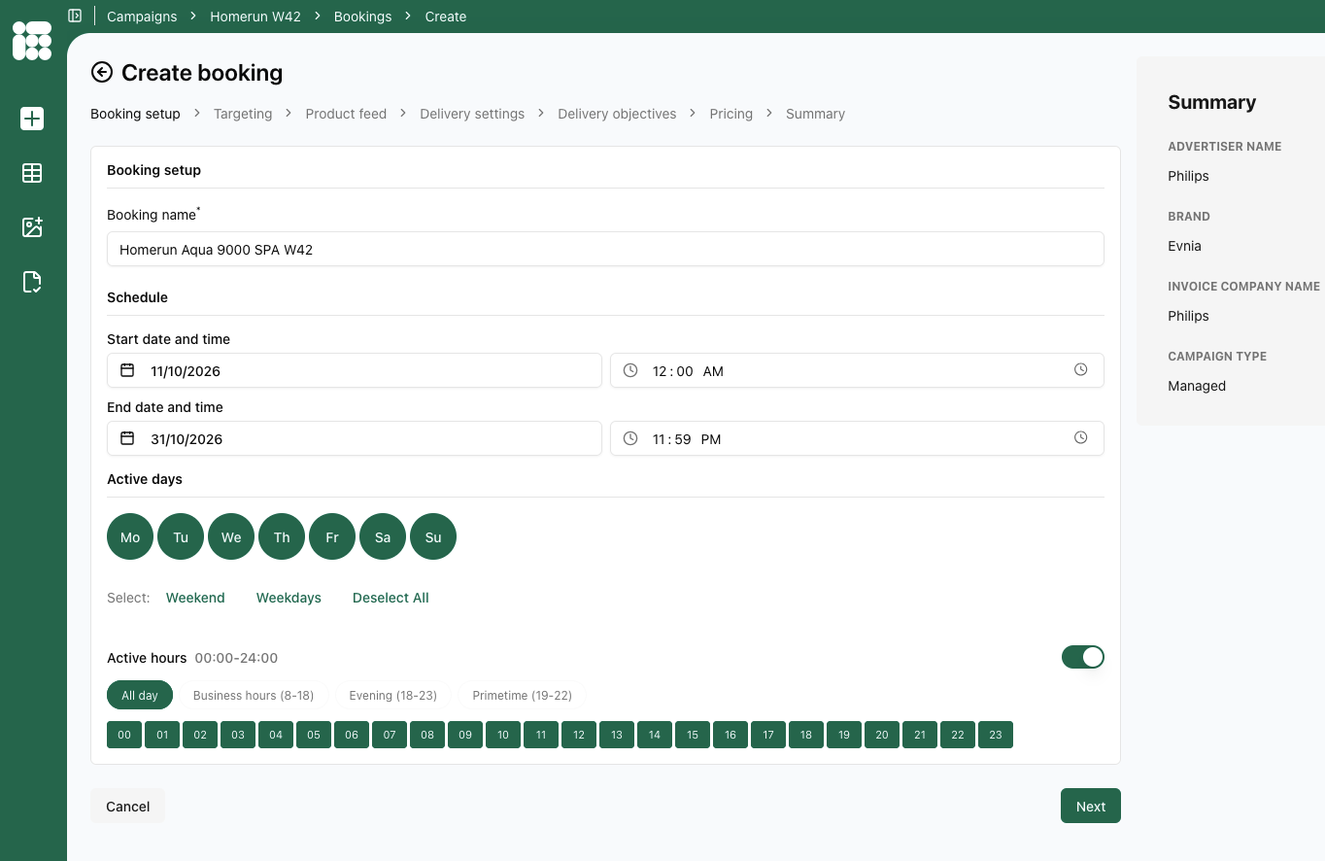Open the table grid sidebar icon
Image resolution: width=1325 pixels, height=861 pixels.
tap(32, 173)
